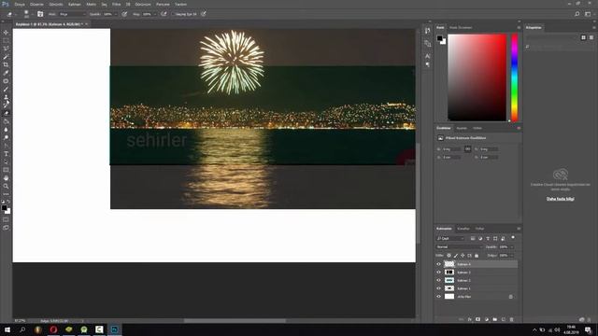Toggle pressure for opacity button
598x336 pixels.
(124, 14)
